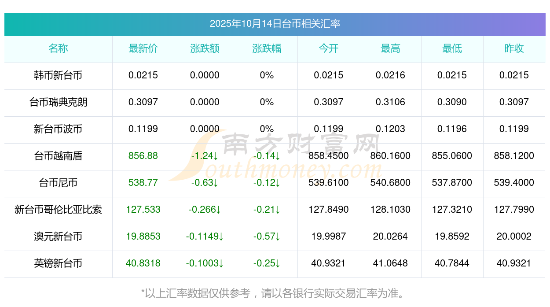
Task: Select the low value 537.8700
Action: click(x=452, y=183)
